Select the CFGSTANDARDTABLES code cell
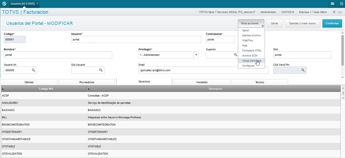The height and width of the screenshot is (158, 345). tap(44, 139)
